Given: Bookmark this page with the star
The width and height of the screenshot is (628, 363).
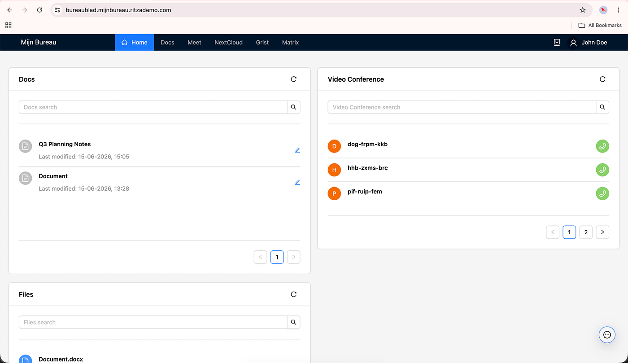Looking at the screenshot, I should pyautogui.click(x=582, y=10).
